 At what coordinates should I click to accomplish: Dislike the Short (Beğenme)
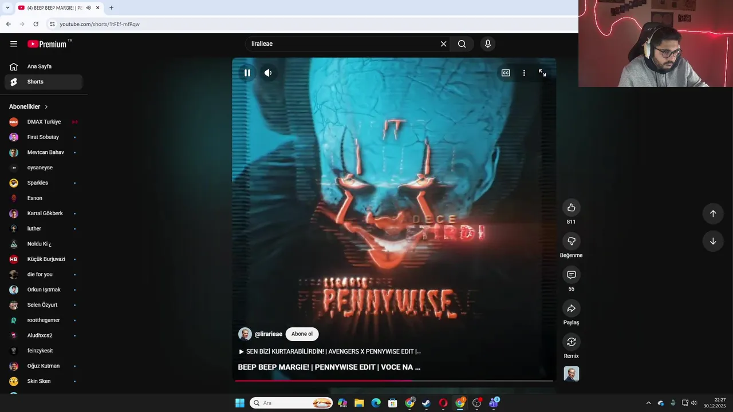click(571, 241)
